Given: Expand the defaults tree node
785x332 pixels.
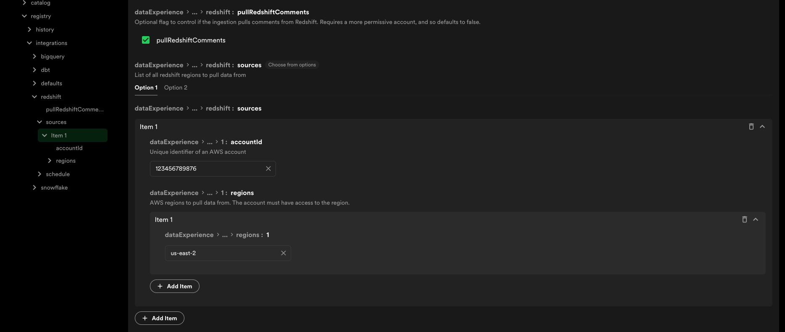Looking at the screenshot, I should coord(34,83).
